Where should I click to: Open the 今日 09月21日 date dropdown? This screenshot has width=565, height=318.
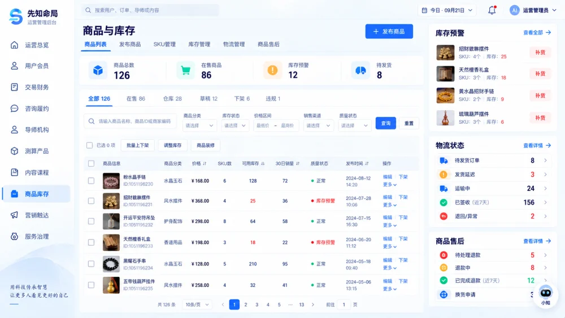pos(447,10)
